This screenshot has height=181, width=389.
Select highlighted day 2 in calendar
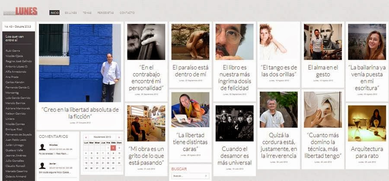(113, 148)
